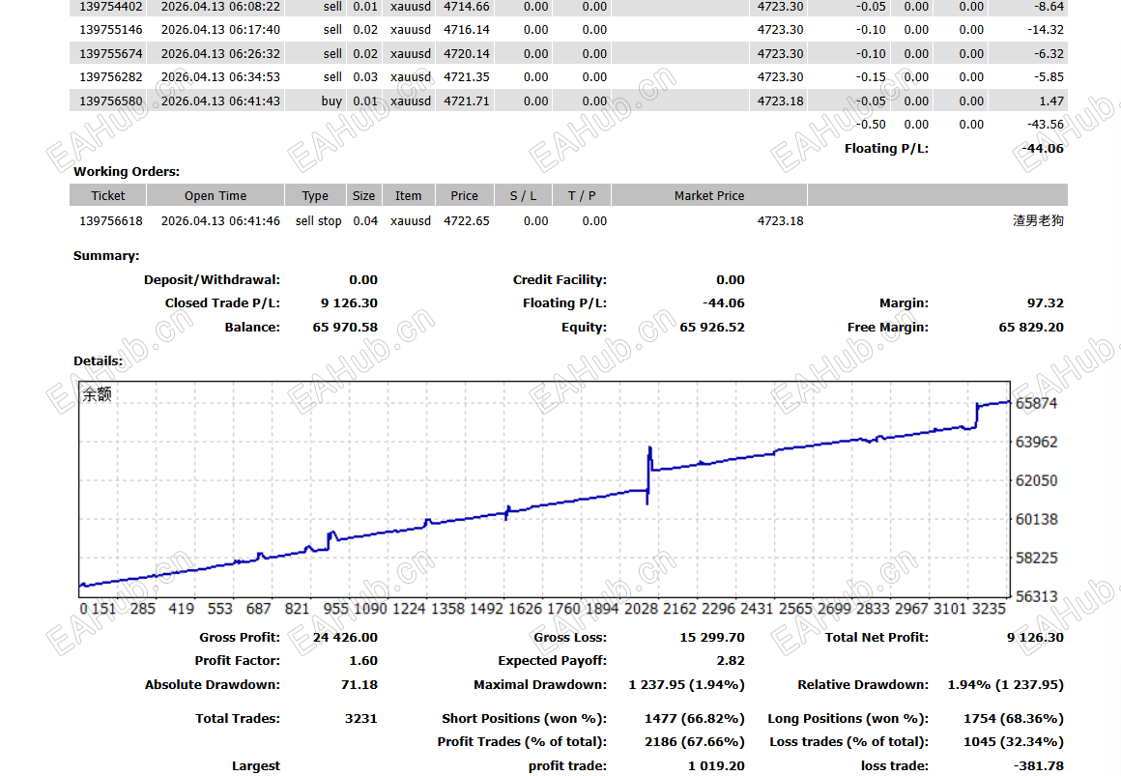Image resolution: width=1121 pixels, height=776 pixels.
Task: Click the y-axis label 65874
Action: pyautogui.click(x=1036, y=403)
